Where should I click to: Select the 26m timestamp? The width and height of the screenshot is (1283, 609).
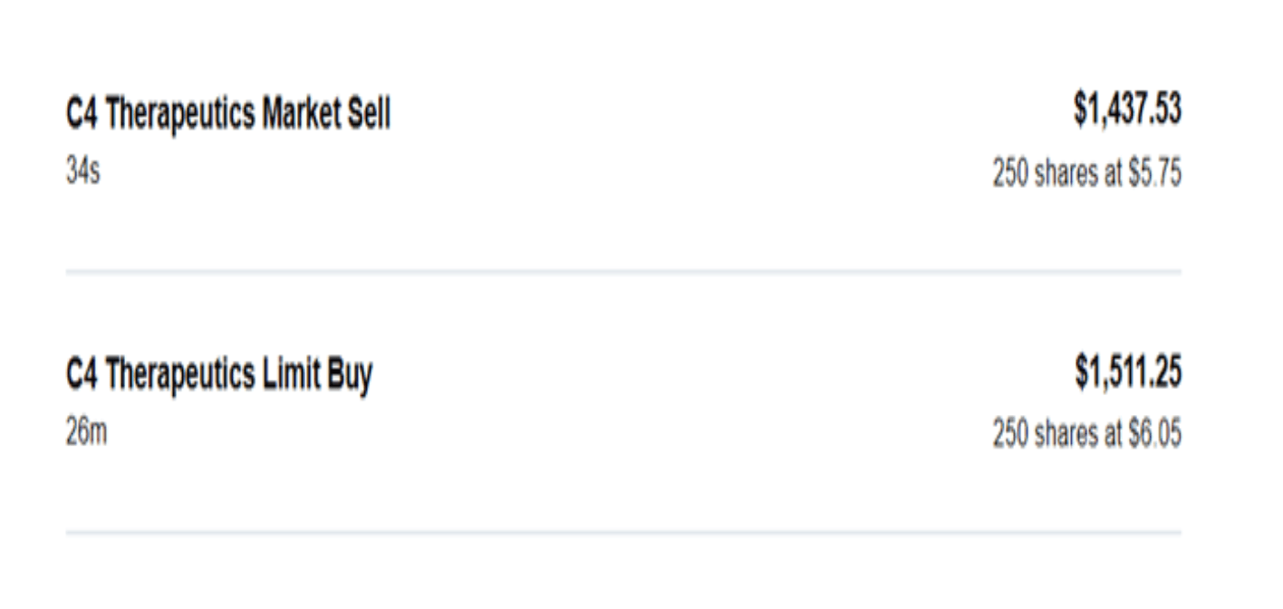(x=86, y=433)
